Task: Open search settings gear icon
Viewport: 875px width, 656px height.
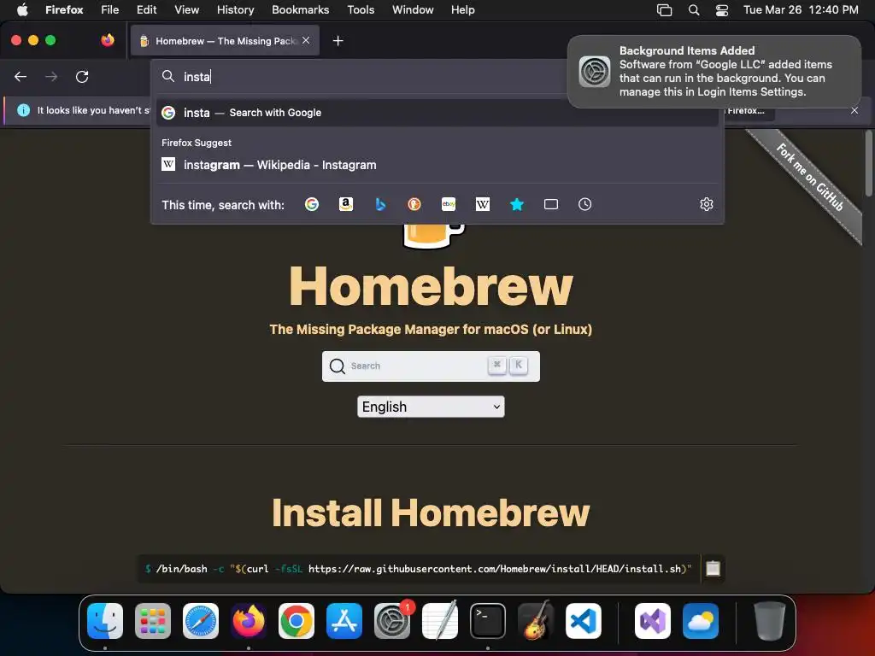Action: pos(707,204)
